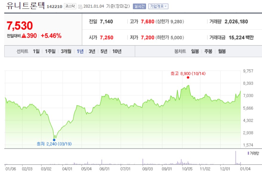Click the 10/05 x-axis date label
This screenshot has height=175, width=262.
click(x=187, y=169)
